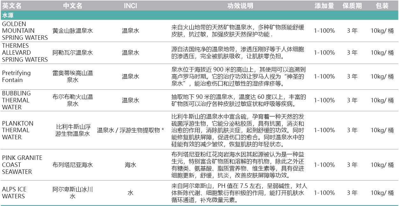Click 比利牛斯山浮游生物温泉水 Chinese name
This screenshot has width=399, height=206.
point(73,130)
